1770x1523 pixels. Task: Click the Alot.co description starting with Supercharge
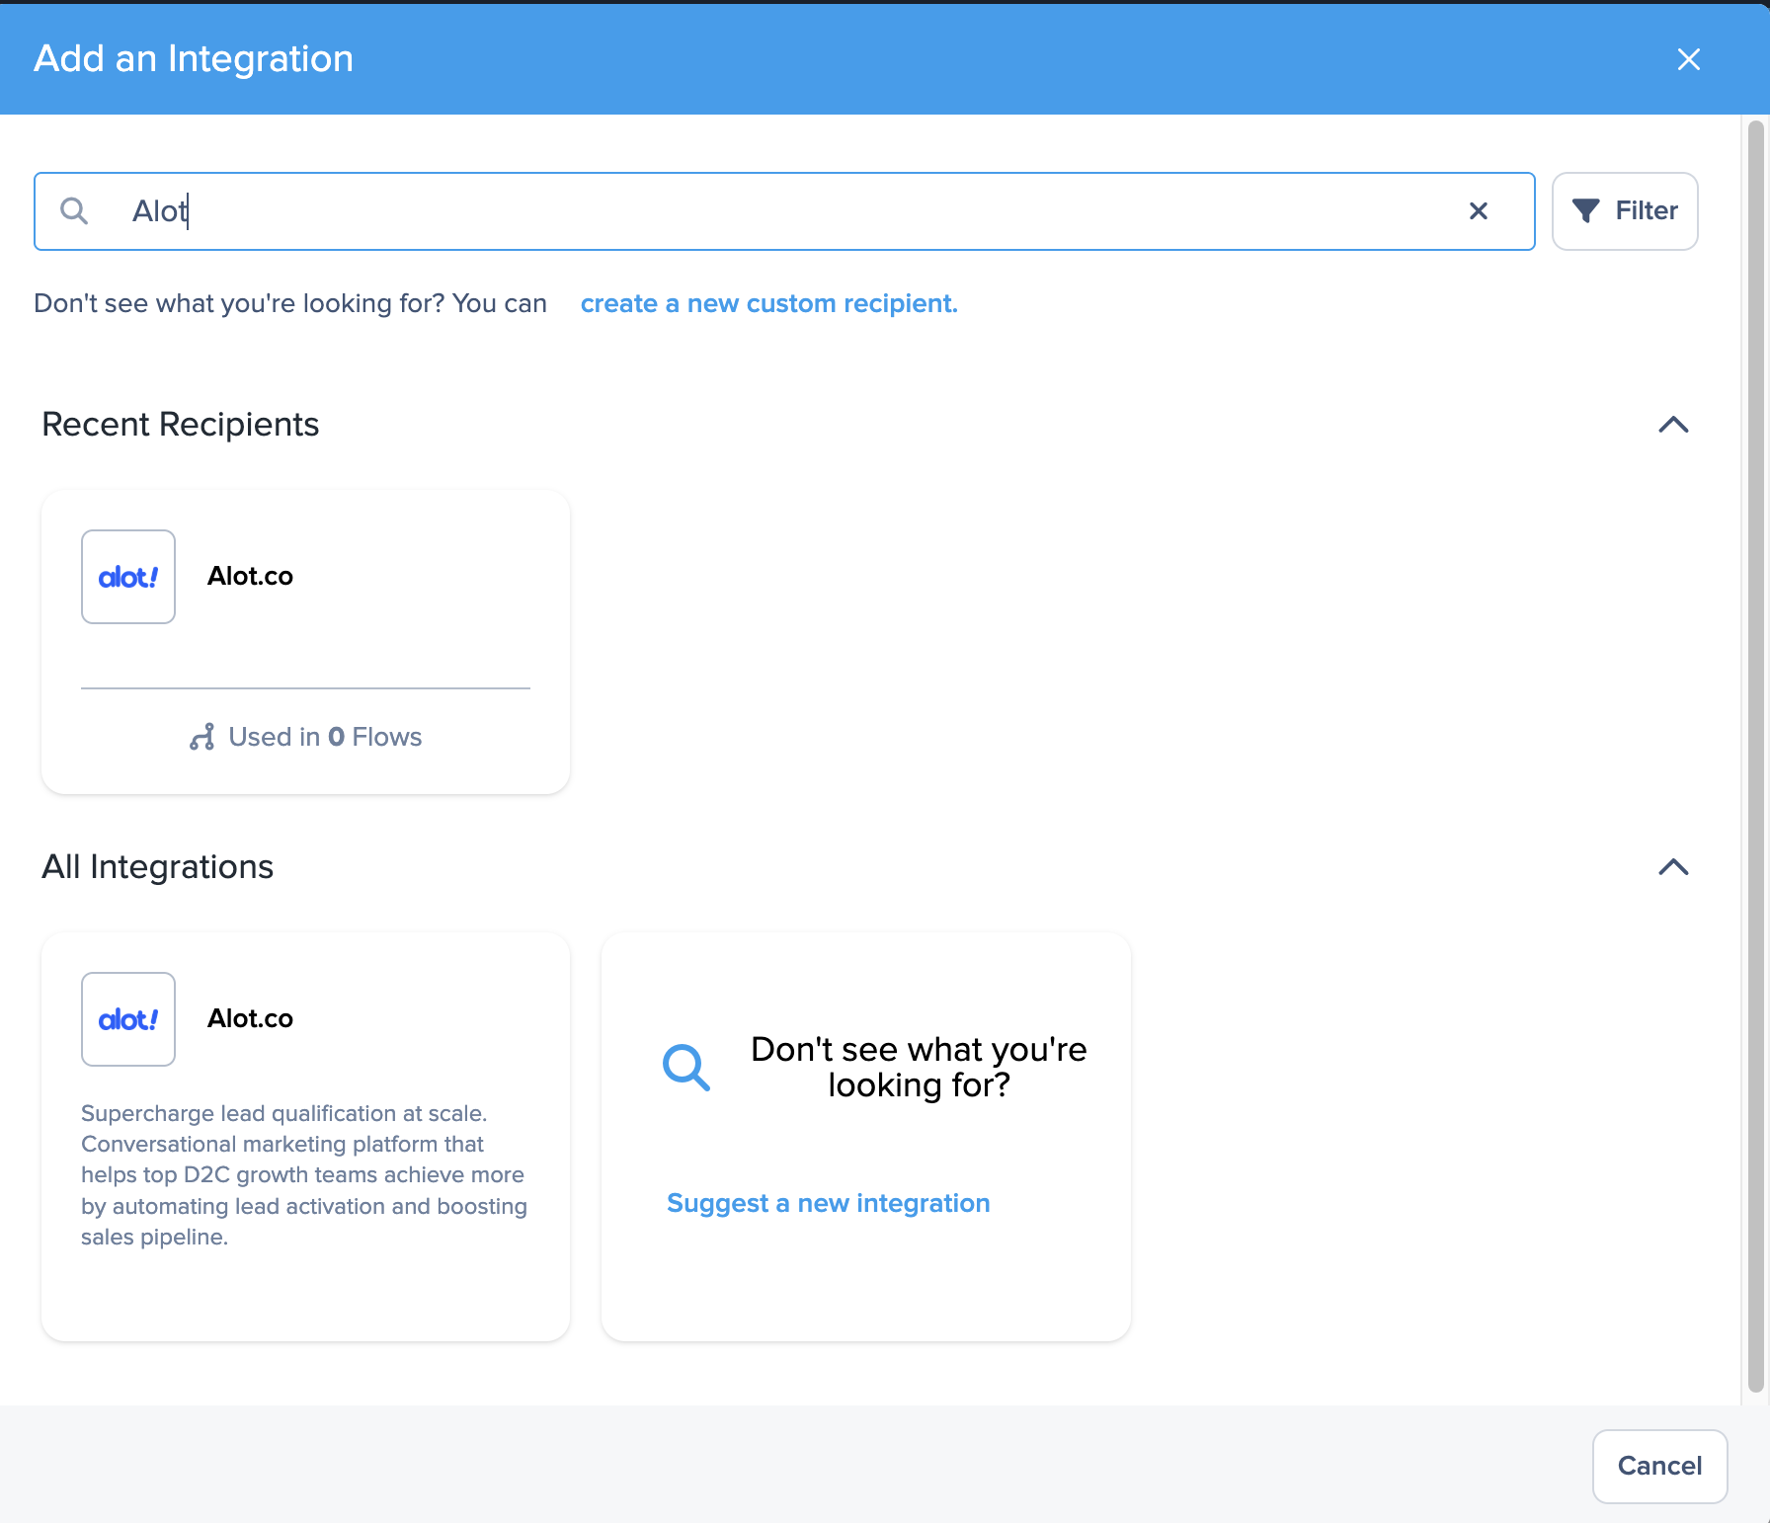pyautogui.click(x=304, y=1175)
